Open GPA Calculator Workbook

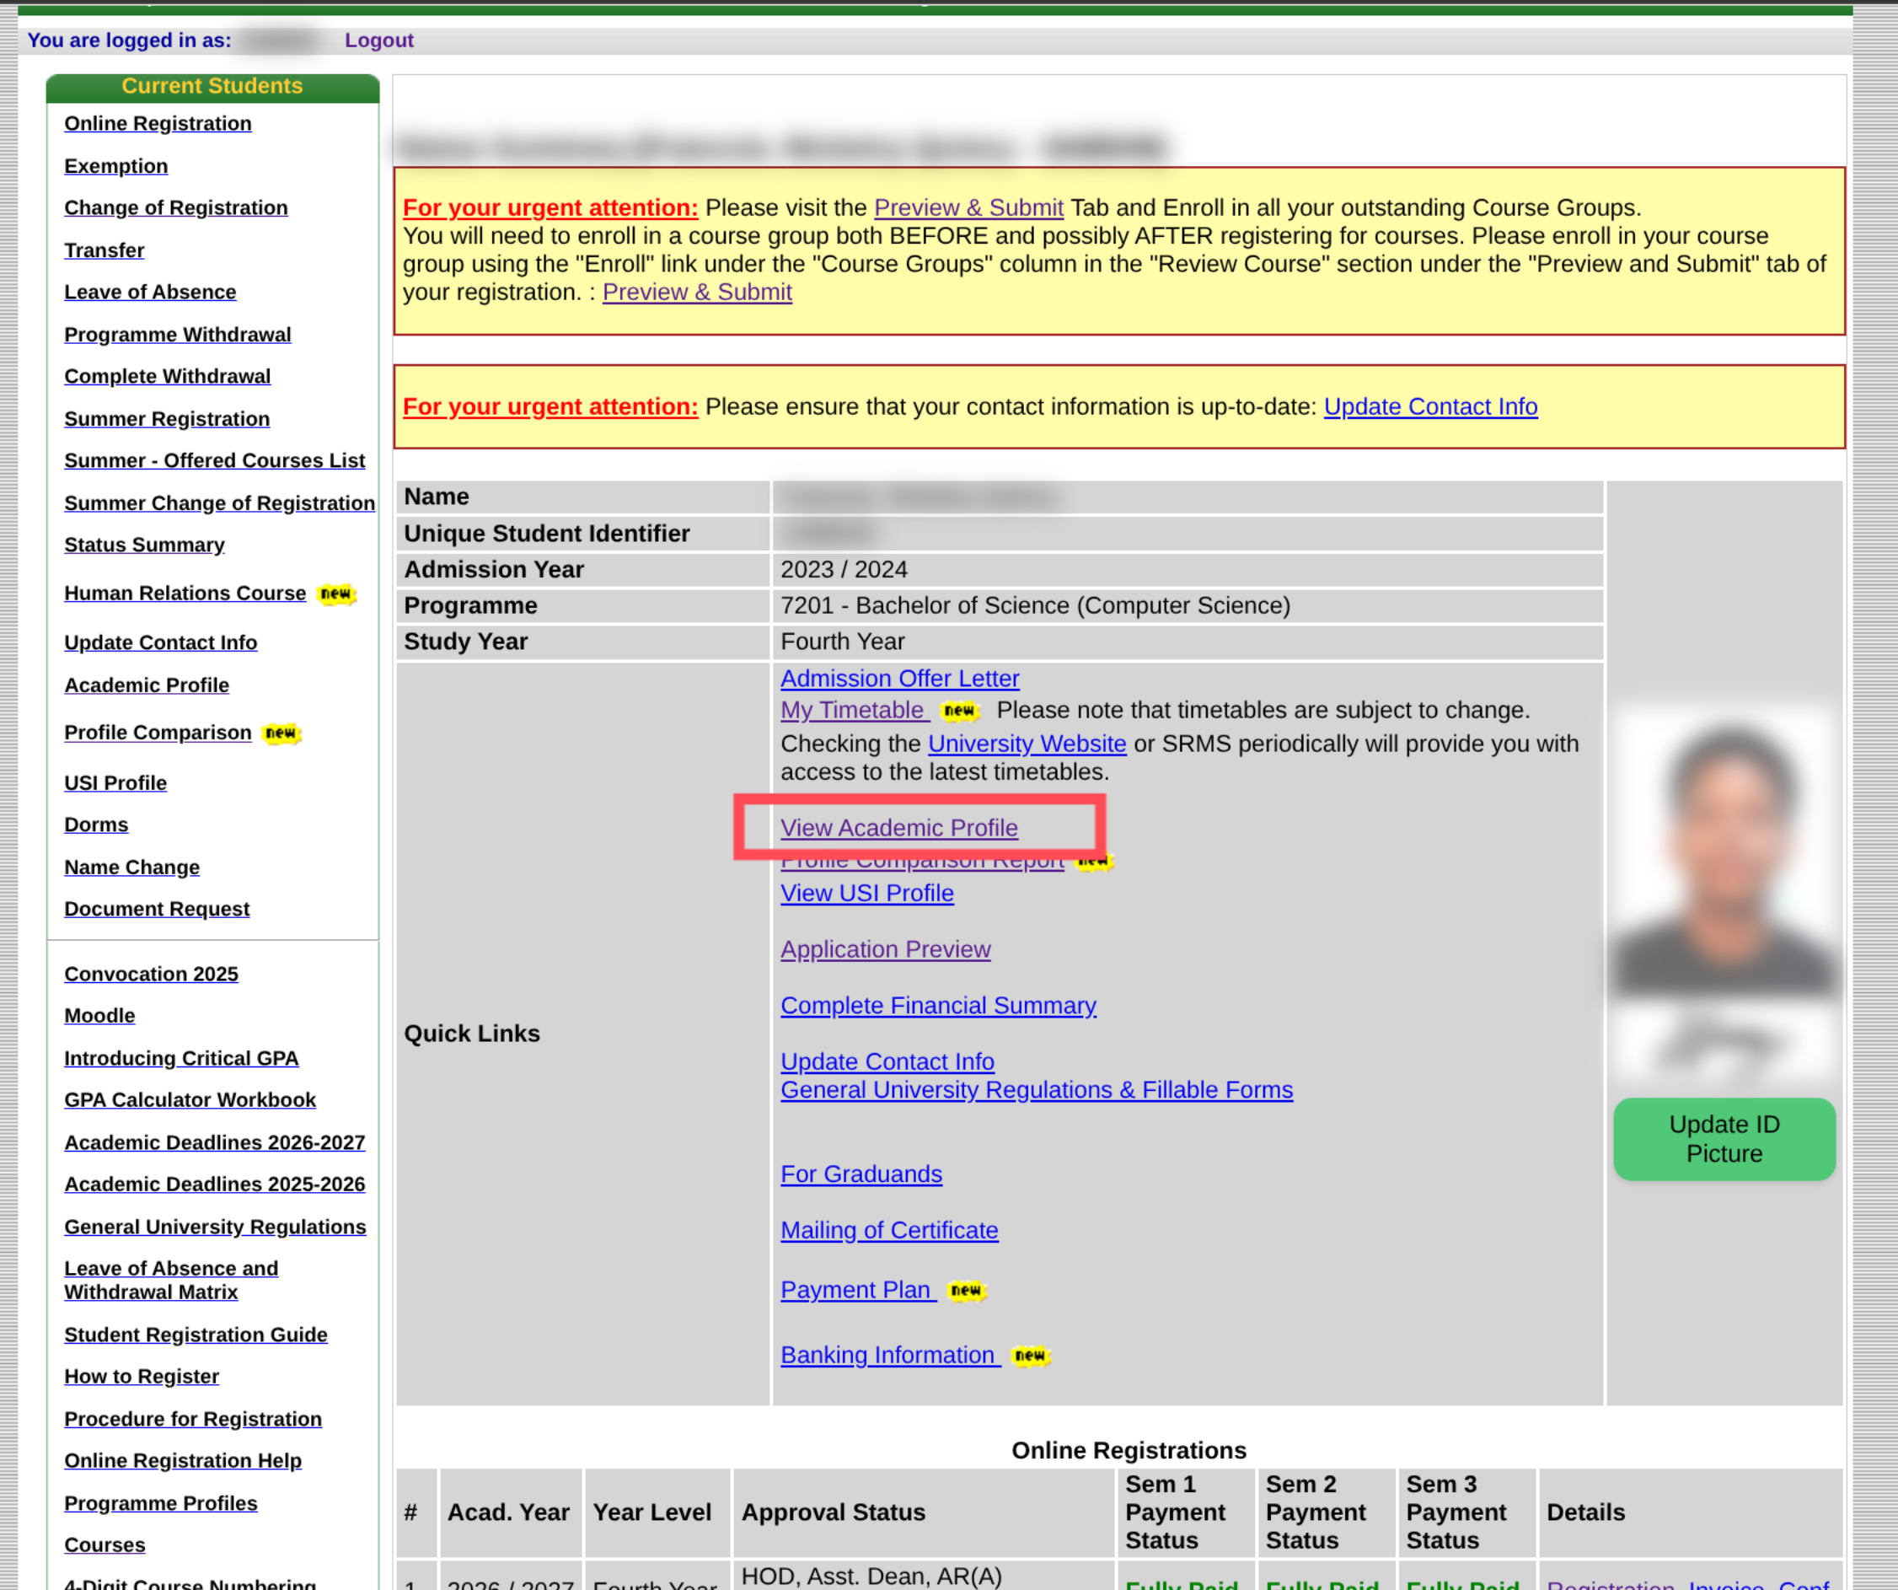[190, 1098]
